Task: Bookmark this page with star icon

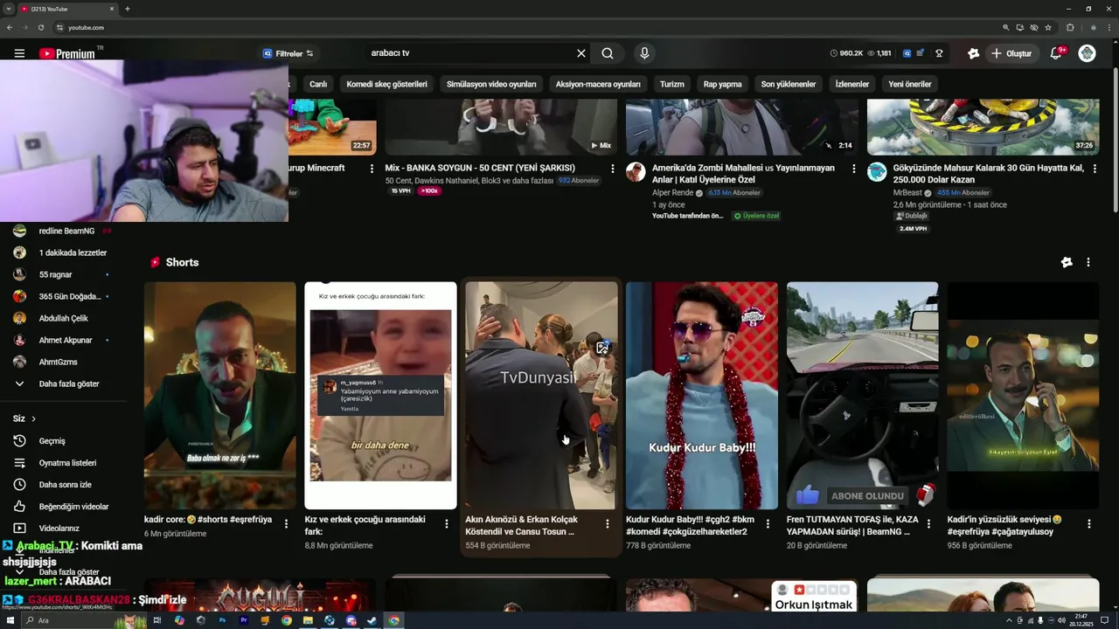Action: [1048, 27]
